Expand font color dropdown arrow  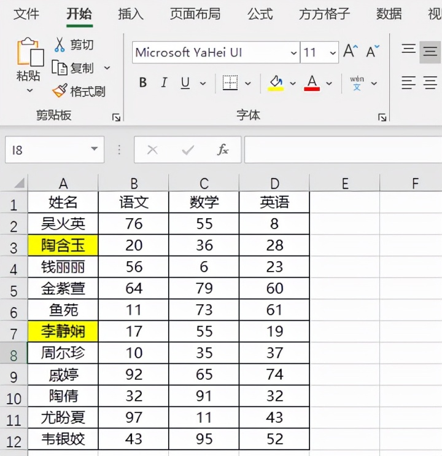pyautogui.click(x=329, y=84)
